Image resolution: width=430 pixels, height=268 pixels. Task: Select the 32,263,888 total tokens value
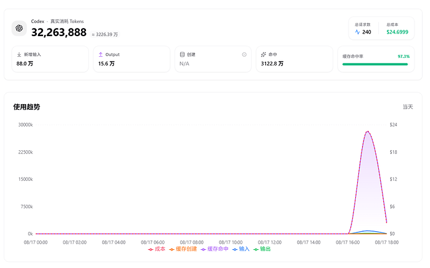[x=59, y=32]
